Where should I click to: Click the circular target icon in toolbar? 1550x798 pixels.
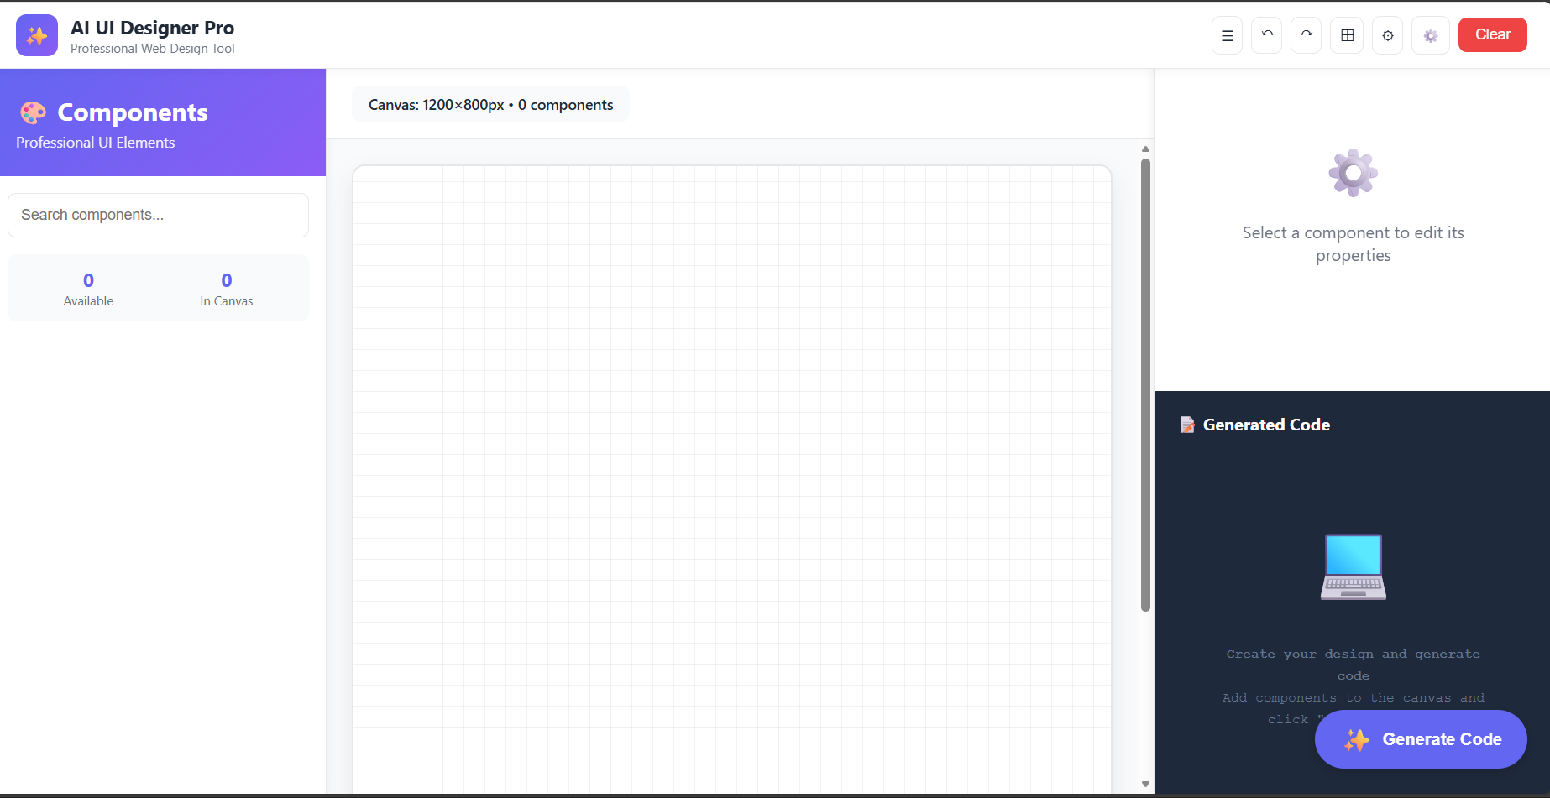point(1387,35)
